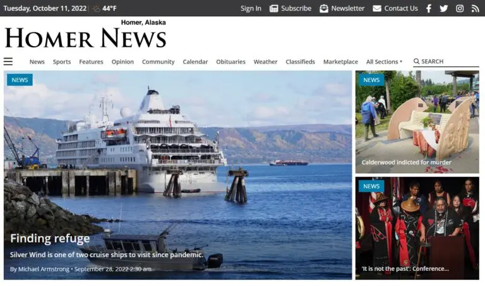Image resolution: width=485 pixels, height=286 pixels.
Task: Click the Subscribe newspaper icon
Action: coord(273,8)
